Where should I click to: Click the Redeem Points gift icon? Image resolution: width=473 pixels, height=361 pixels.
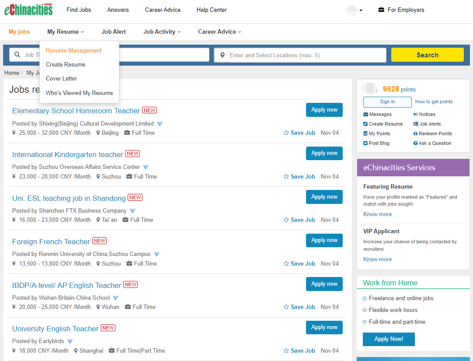[415, 133]
